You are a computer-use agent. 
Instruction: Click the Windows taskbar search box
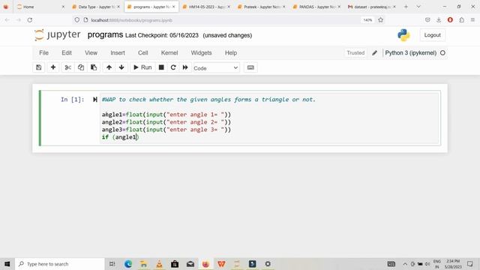click(60, 264)
